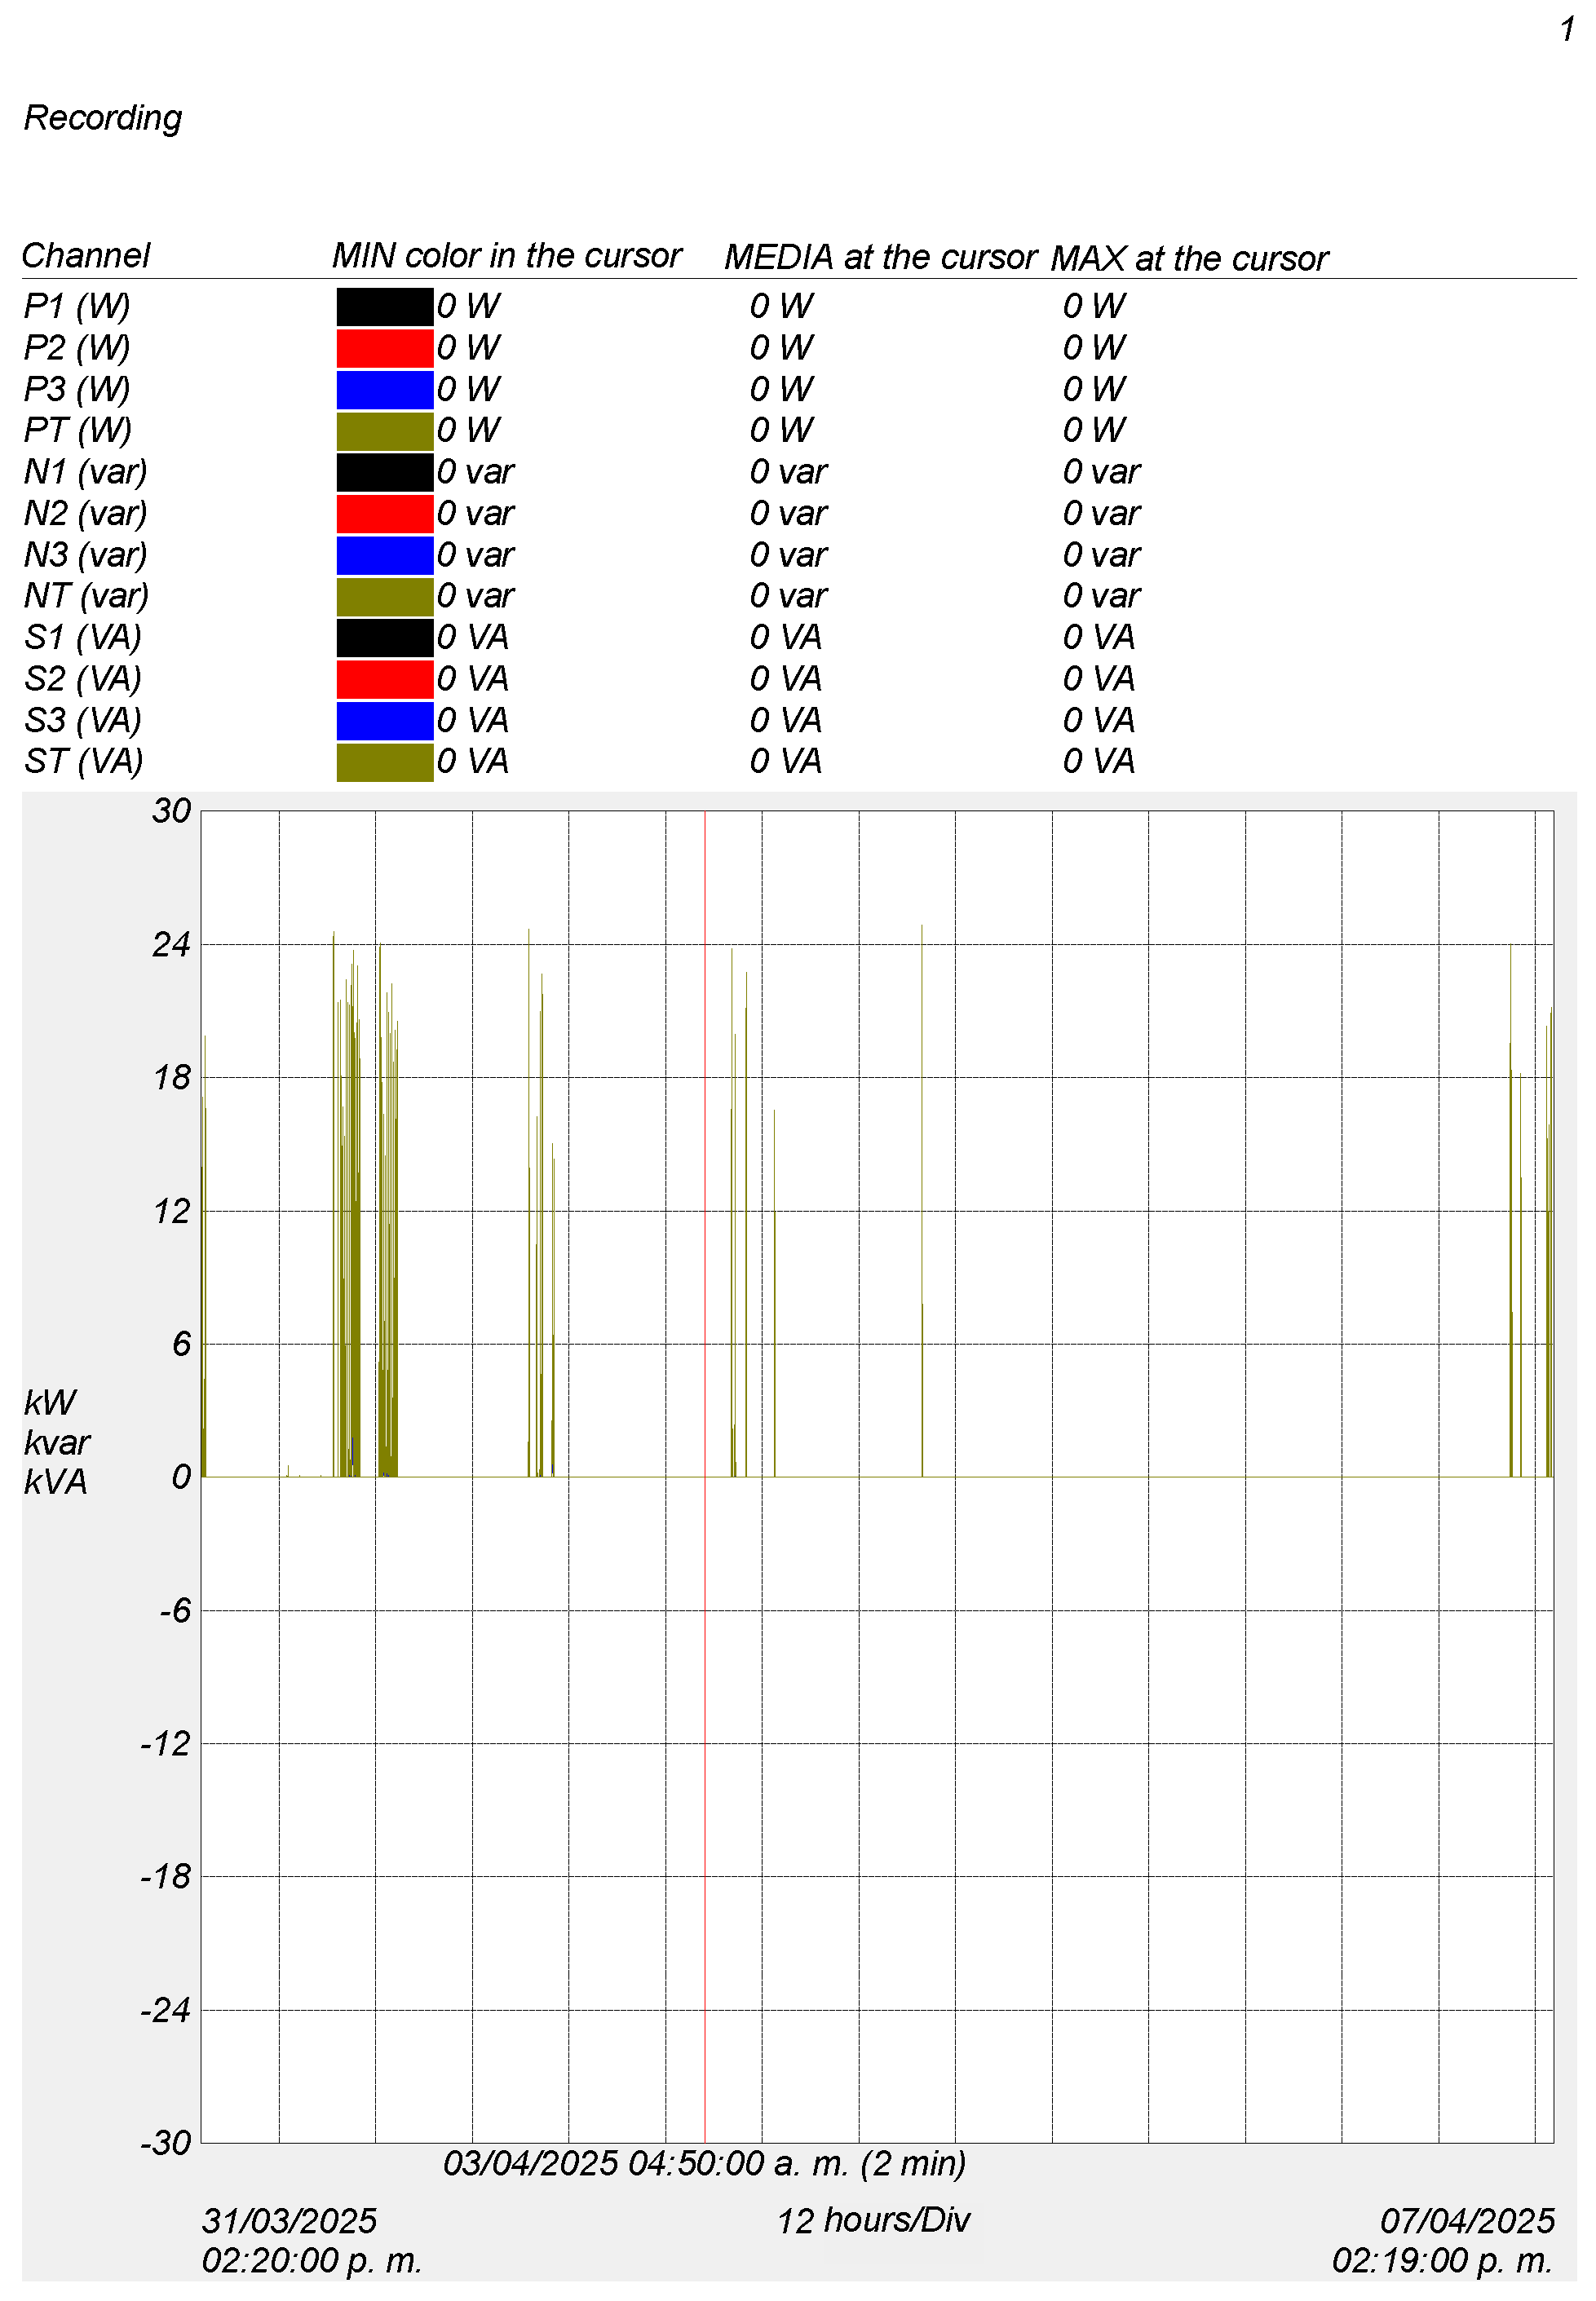Click the 03/04/2025 04:50:00 cursor timestamp label
The width and height of the screenshot is (1596, 2301).
[x=704, y=2164]
